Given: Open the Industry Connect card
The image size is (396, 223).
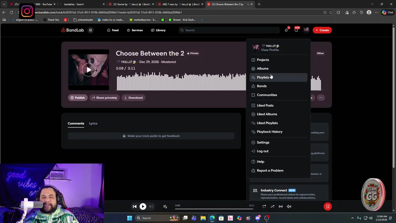Looking at the screenshot, I should [x=289, y=194].
